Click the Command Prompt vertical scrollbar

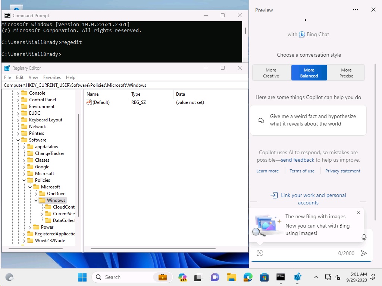click(245, 31)
